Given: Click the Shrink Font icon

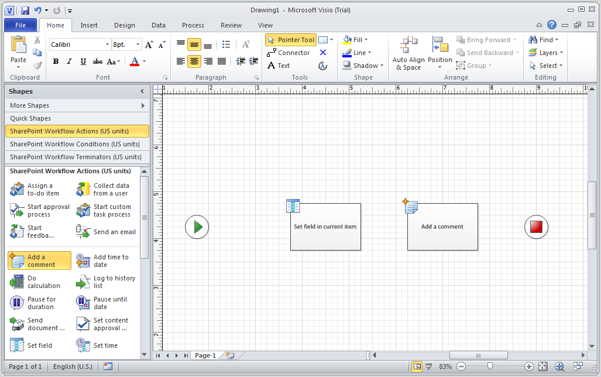Looking at the screenshot, I should (162, 44).
